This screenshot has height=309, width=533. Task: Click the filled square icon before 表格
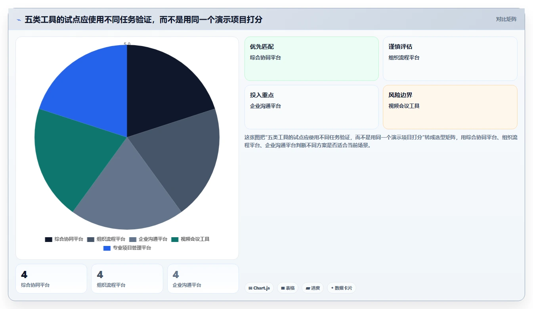[283, 288]
